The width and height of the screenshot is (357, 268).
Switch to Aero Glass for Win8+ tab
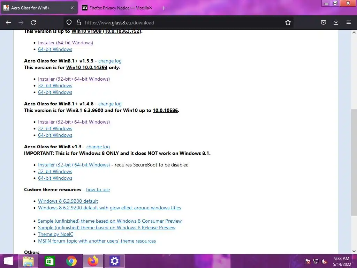coord(39,8)
